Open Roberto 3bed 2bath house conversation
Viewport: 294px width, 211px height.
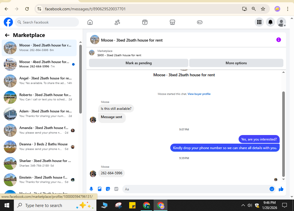click(39, 97)
